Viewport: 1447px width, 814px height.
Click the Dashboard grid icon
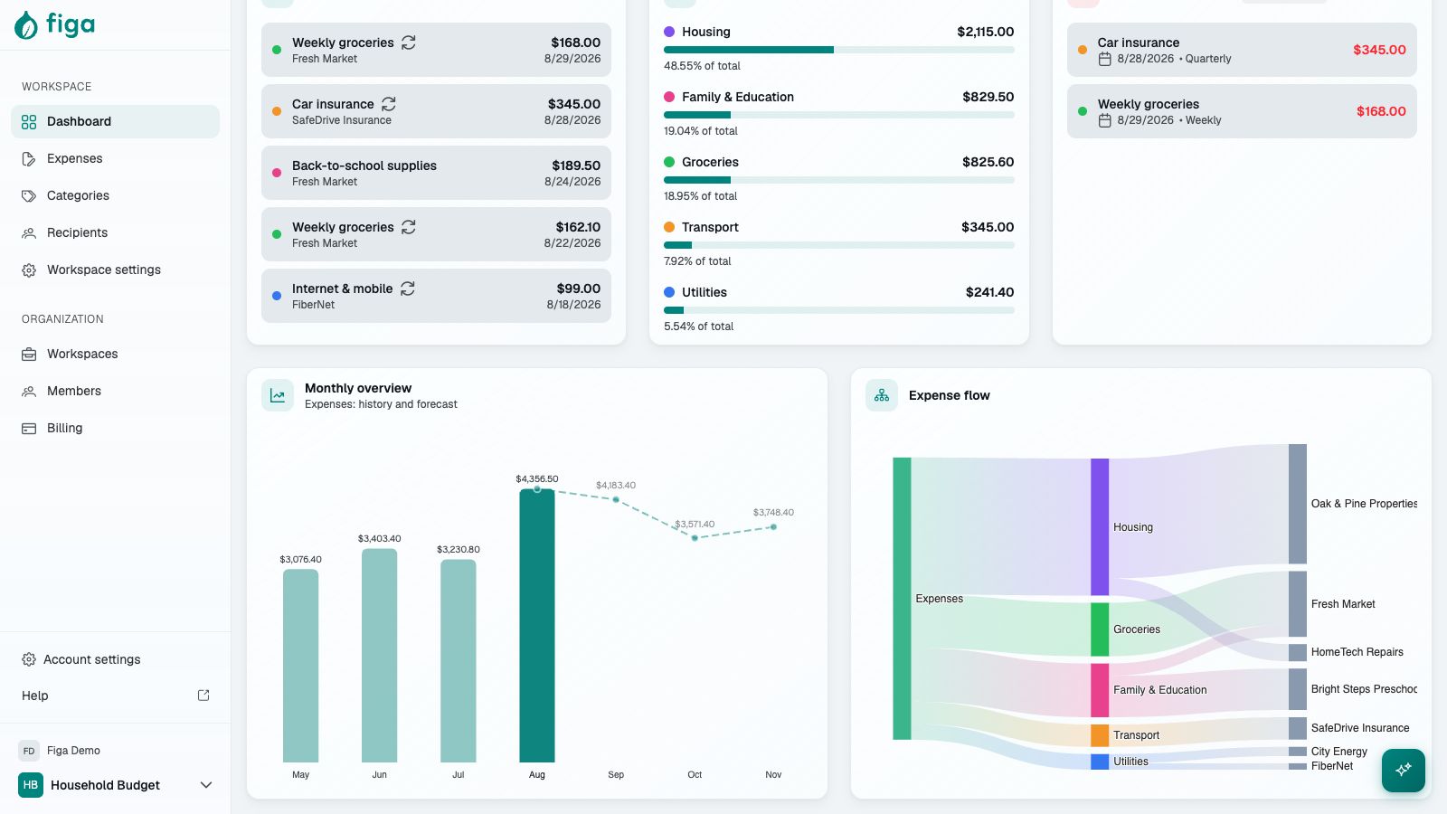(29, 122)
